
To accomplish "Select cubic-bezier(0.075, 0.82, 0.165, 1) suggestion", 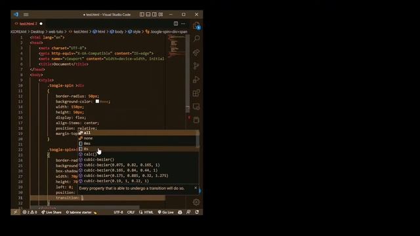I will click(x=137, y=165).
